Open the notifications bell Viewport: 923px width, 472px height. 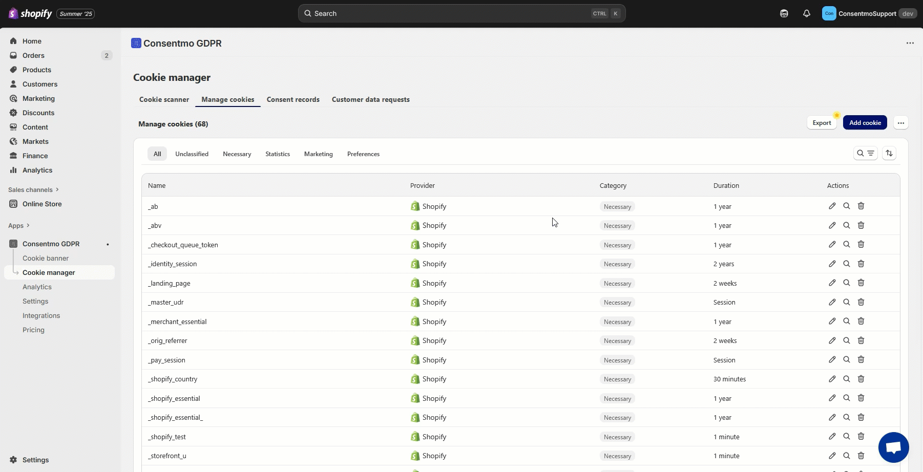point(807,14)
